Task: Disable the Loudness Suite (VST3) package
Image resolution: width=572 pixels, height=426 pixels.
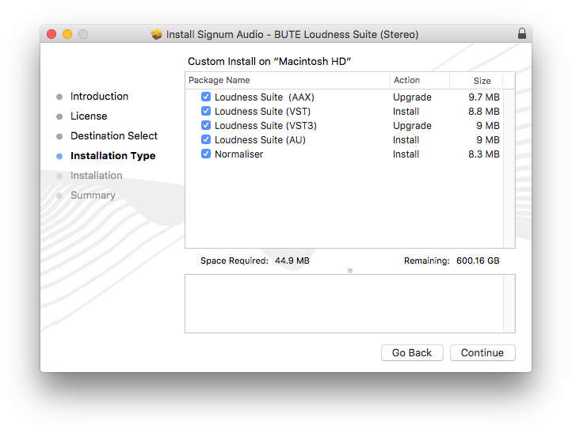Action: (206, 126)
